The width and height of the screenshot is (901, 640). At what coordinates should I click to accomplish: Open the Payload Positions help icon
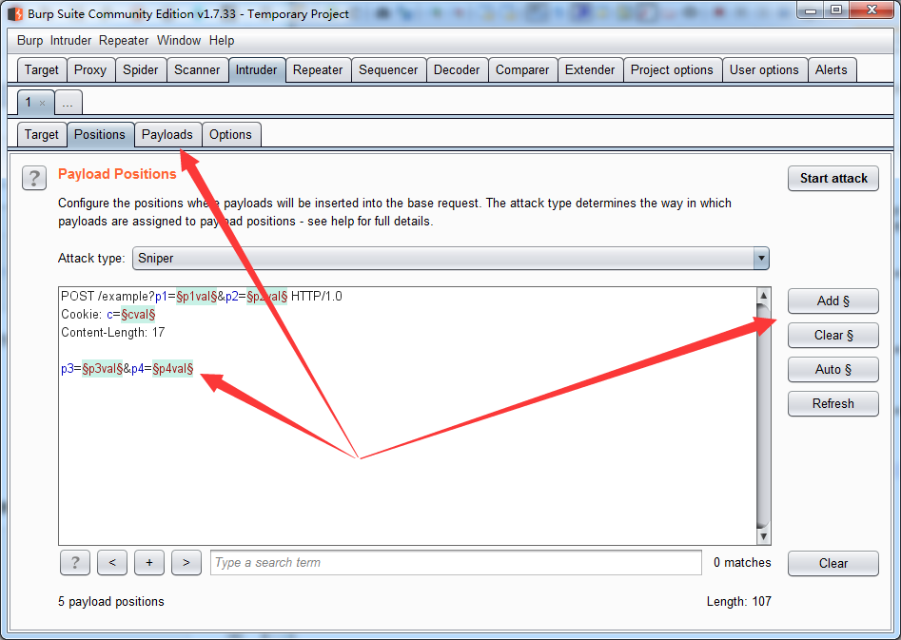pyautogui.click(x=34, y=178)
